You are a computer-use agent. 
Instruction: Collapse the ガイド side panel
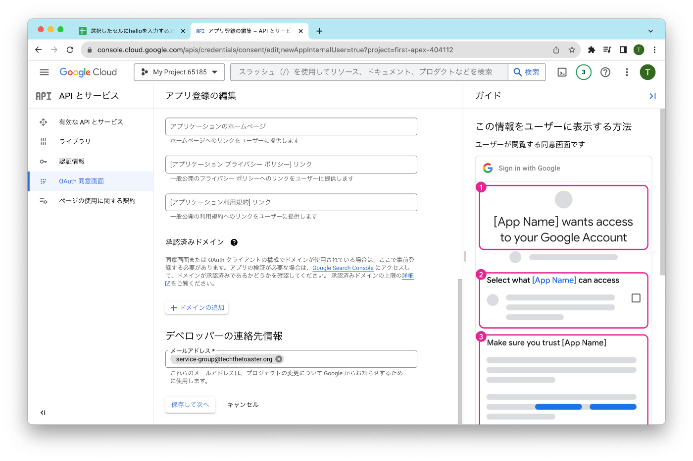[x=652, y=96]
